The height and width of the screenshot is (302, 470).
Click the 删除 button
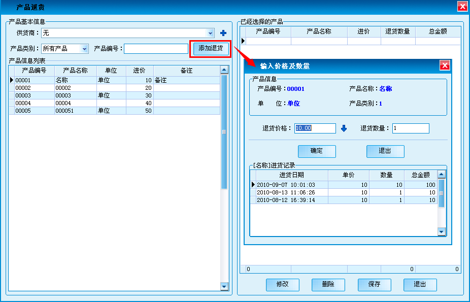click(x=328, y=285)
